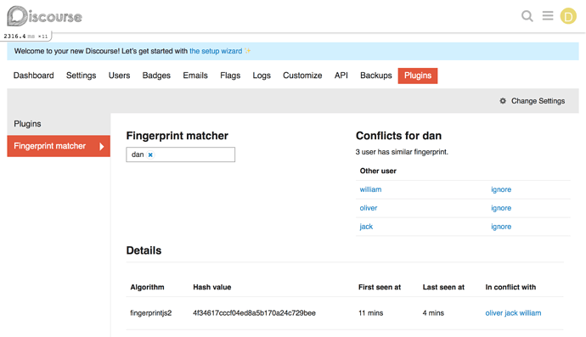Screen dimensions: 586x337
Task: Focus the user search input field
Action: [181, 154]
